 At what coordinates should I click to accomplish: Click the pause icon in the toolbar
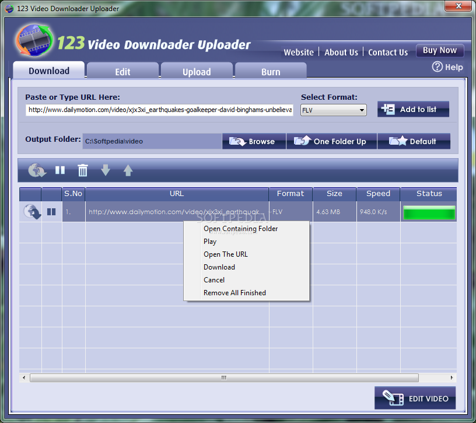tap(60, 170)
